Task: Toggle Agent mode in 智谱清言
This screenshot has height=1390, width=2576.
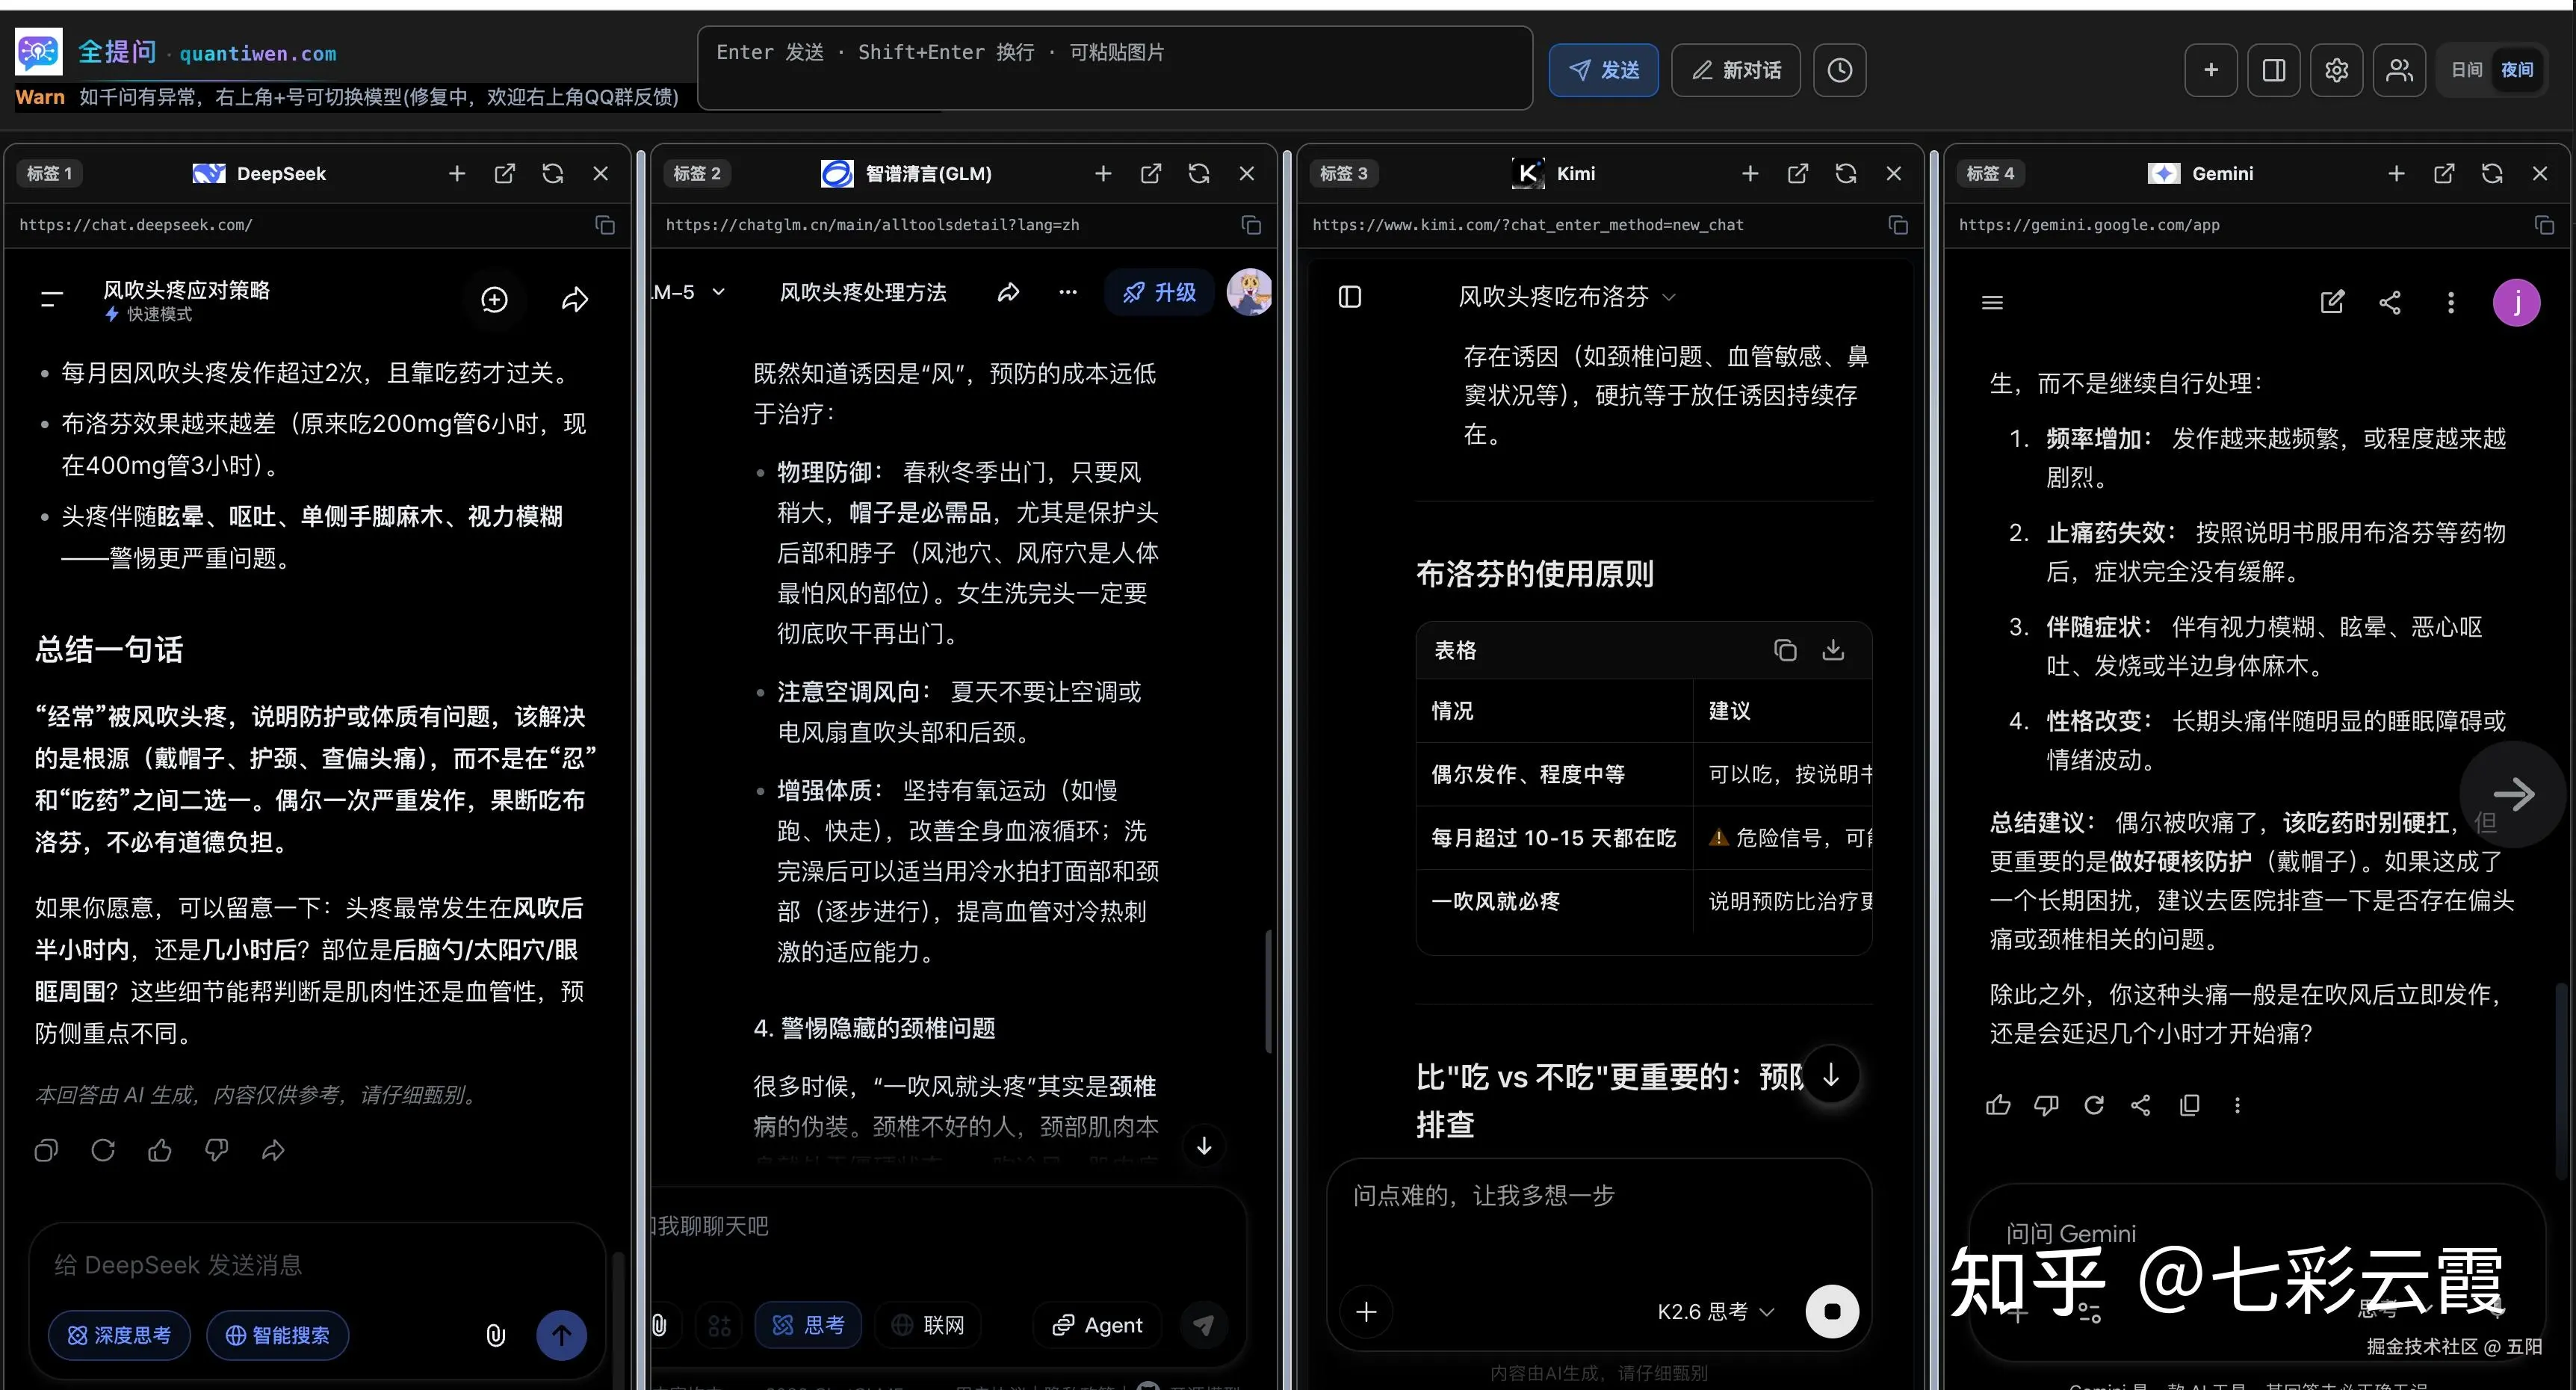Action: pyautogui.click(x=1097, y=1325)
